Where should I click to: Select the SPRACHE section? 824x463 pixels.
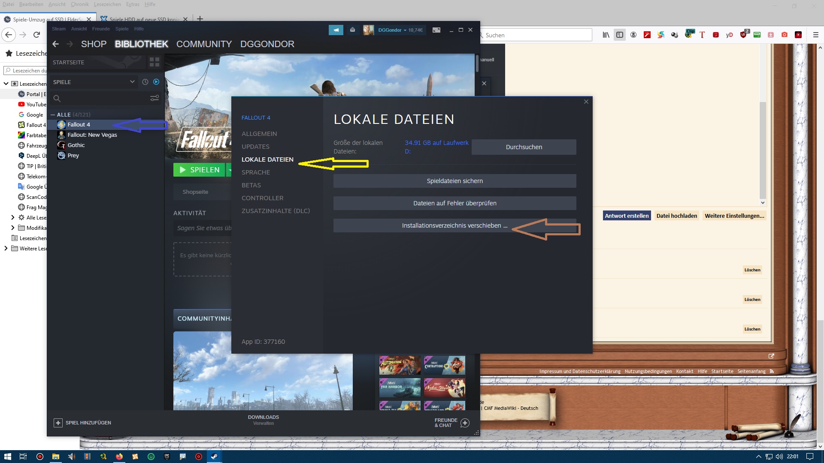[x=256, y=172]
